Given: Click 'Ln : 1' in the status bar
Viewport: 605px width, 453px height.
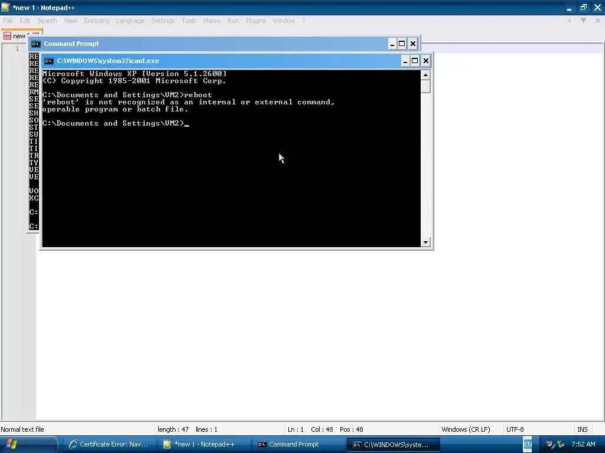Looking at the screenshot, I should (295, 429).
